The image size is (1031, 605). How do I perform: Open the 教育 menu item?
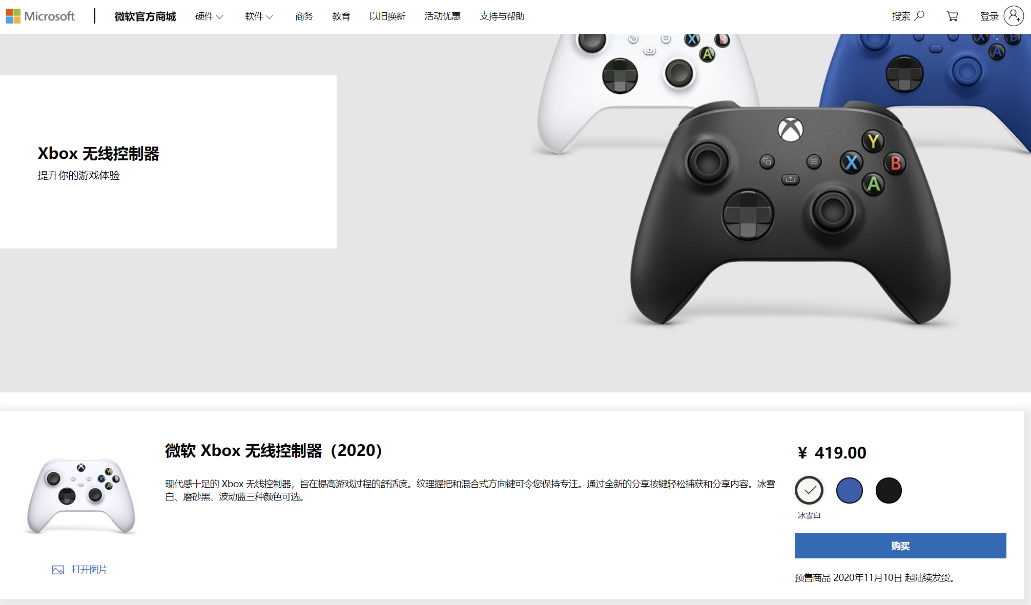click(x=341, y=16)
